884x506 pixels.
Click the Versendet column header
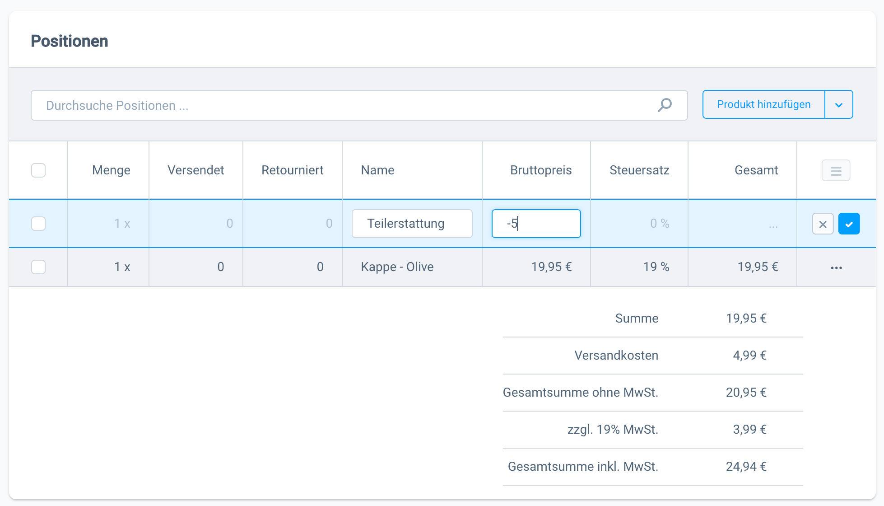click(x=195, y=170)
